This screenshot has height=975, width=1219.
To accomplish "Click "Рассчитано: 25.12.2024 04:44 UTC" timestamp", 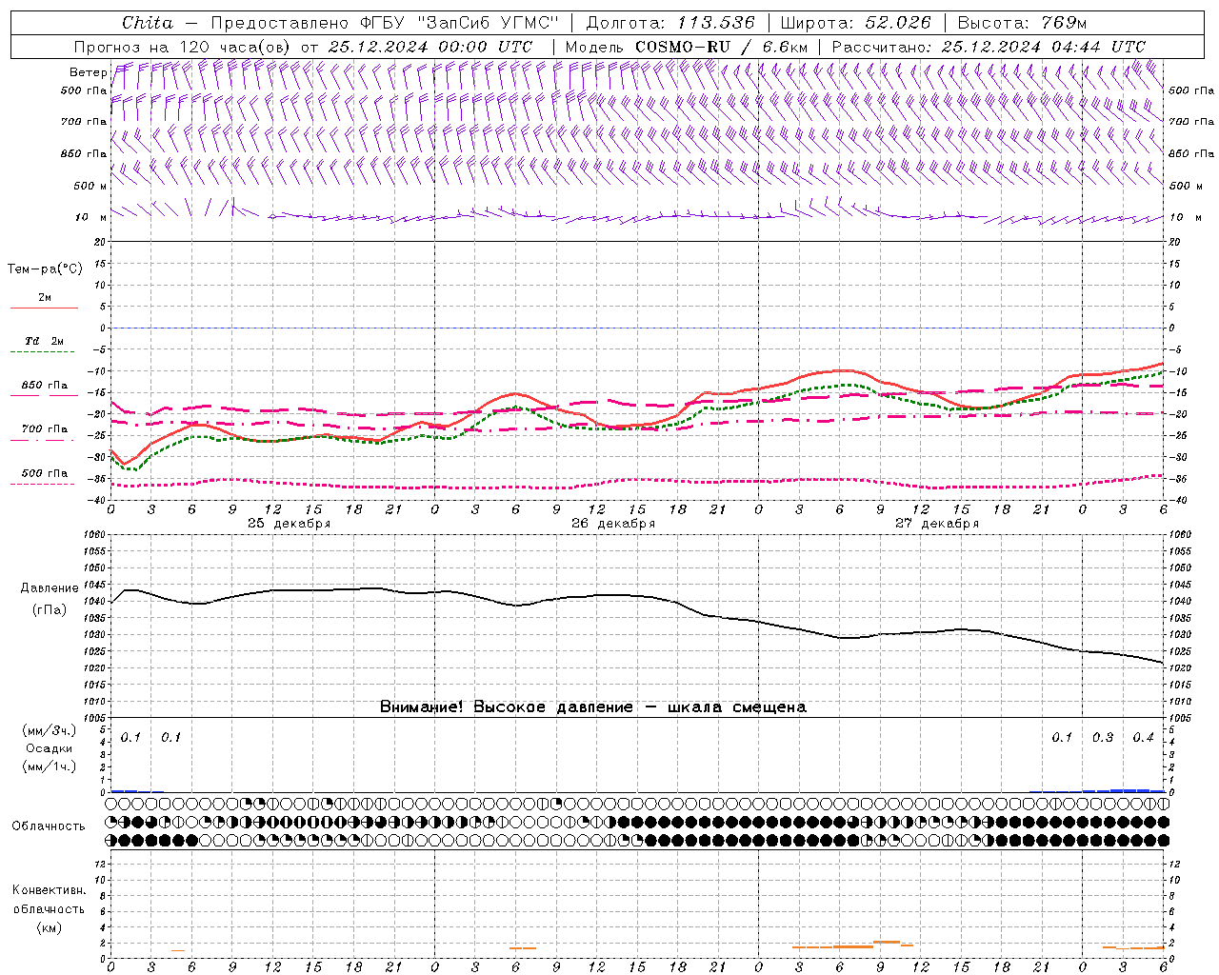I will pyautogui.click(x=989, y=47).
